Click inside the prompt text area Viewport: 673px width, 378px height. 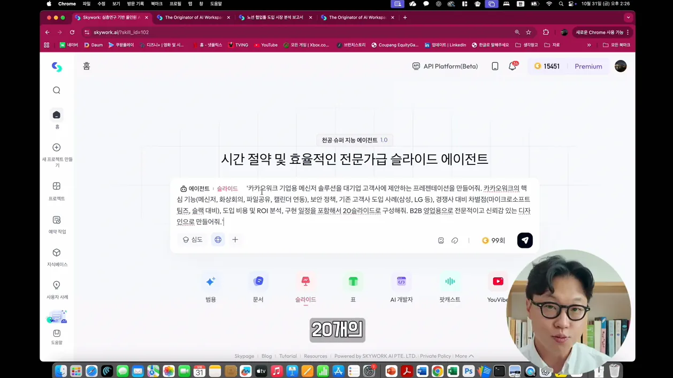pyautogui.click(x=354, y=205)
